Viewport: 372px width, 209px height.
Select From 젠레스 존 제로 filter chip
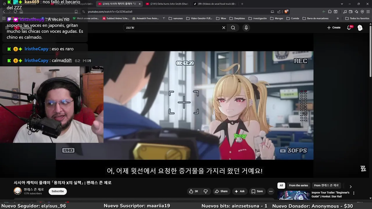(x=326, y=185)
